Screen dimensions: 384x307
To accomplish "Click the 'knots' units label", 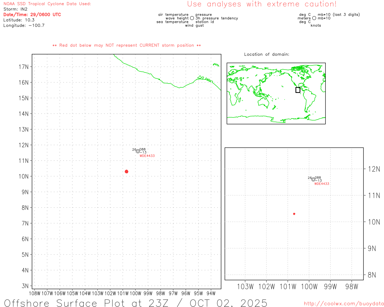I will 316,25.
